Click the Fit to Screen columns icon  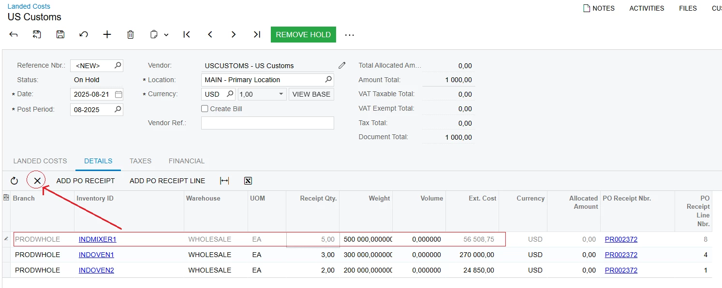[x=224, y=181]
